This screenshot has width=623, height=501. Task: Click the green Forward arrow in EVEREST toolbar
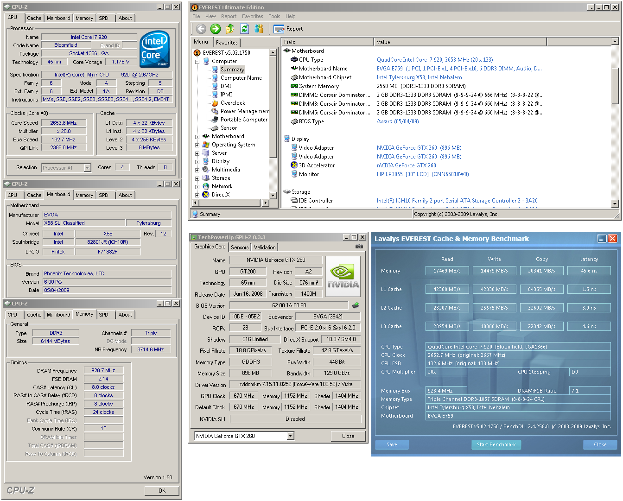pos(216,29)
